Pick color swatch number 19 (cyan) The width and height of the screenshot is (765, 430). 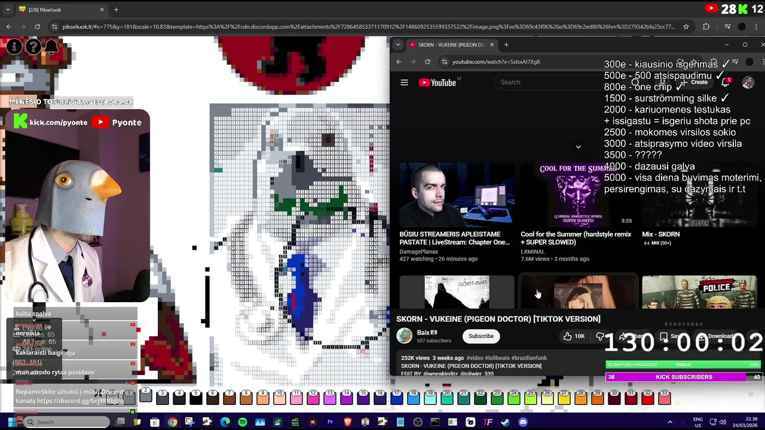coord(430,397)
